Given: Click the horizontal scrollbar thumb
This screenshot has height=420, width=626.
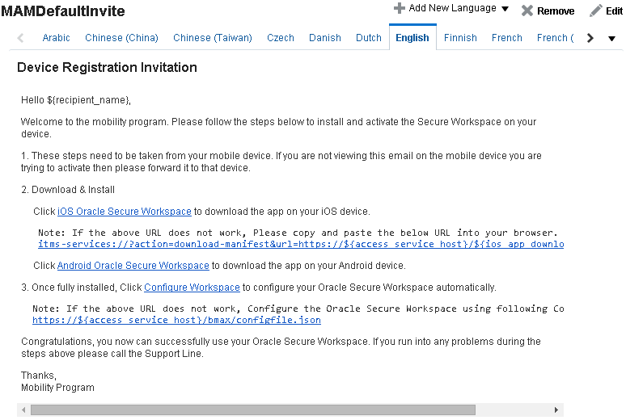Looking at the screenshot, I should click(x=253, y=409).
